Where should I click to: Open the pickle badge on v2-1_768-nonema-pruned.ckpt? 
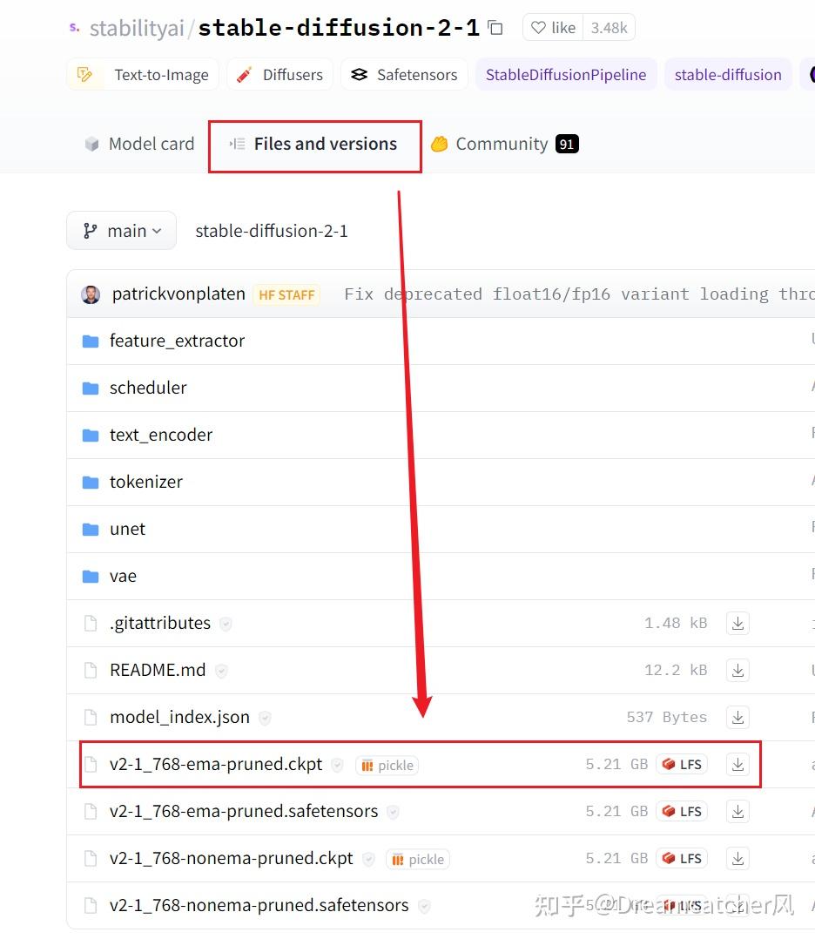point(417,859)
